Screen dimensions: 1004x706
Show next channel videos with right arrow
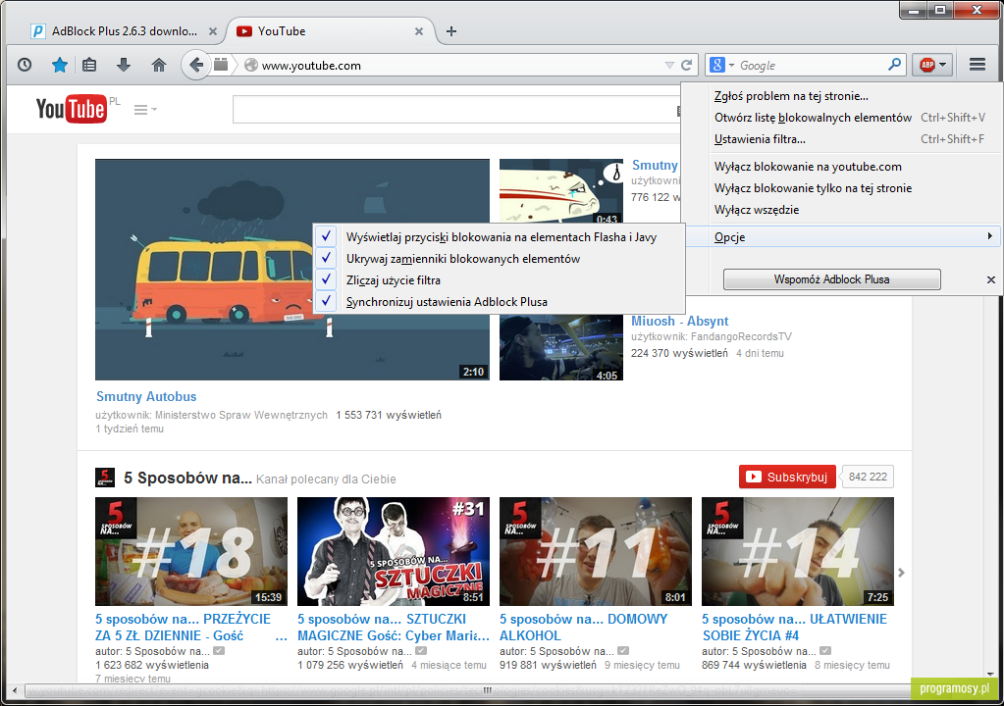click(x=901, y=573)
